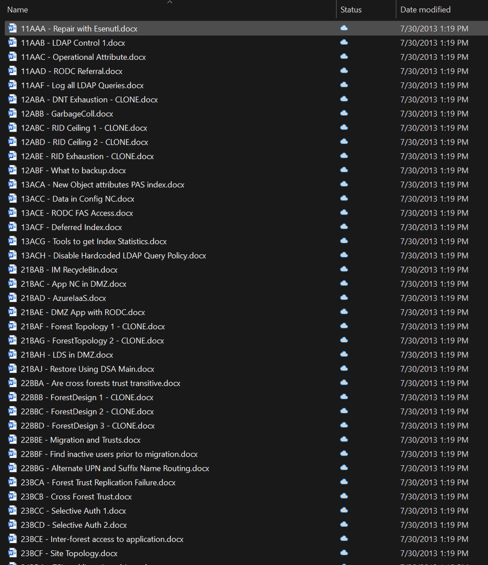Click the cloud status icon for 13ACA - New Object attributes
This screenshot has height=565, width=488.
[344, 184]
